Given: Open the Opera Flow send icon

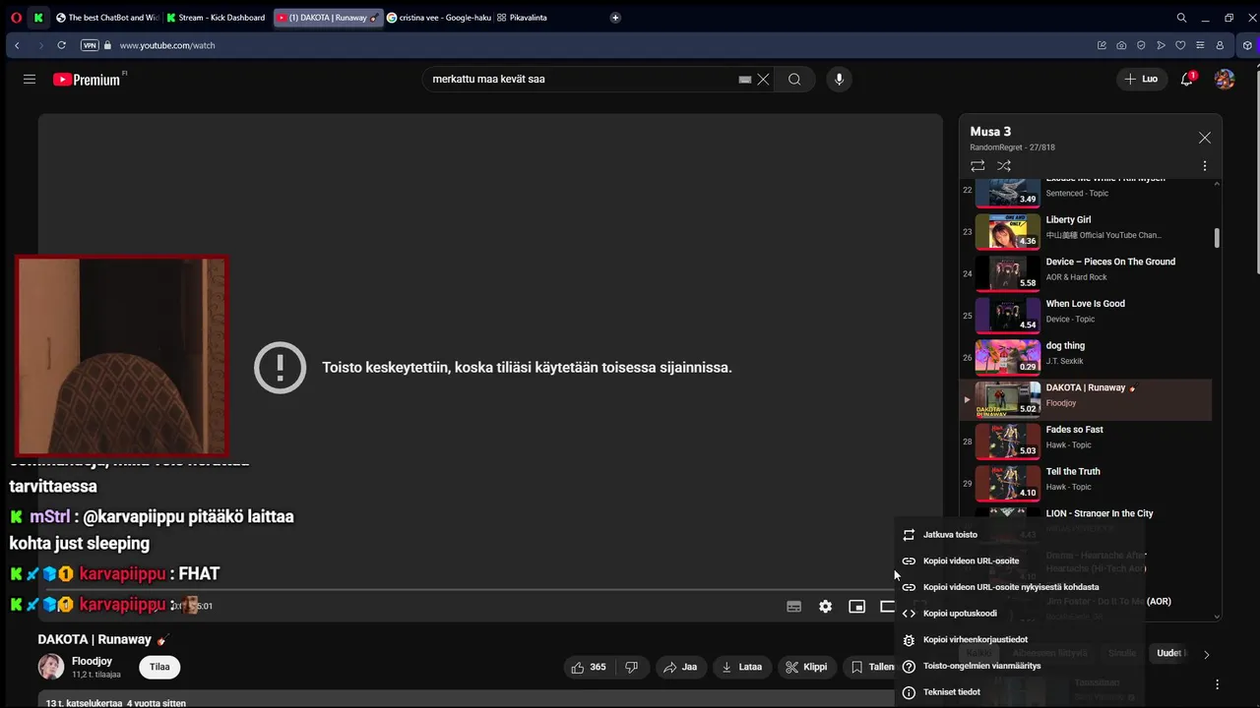Looking at the screenshot, I should (x=1161, y=45).
